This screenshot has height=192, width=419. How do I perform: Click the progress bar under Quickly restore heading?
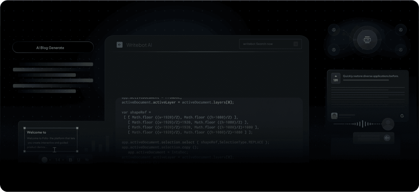(366, 80)
